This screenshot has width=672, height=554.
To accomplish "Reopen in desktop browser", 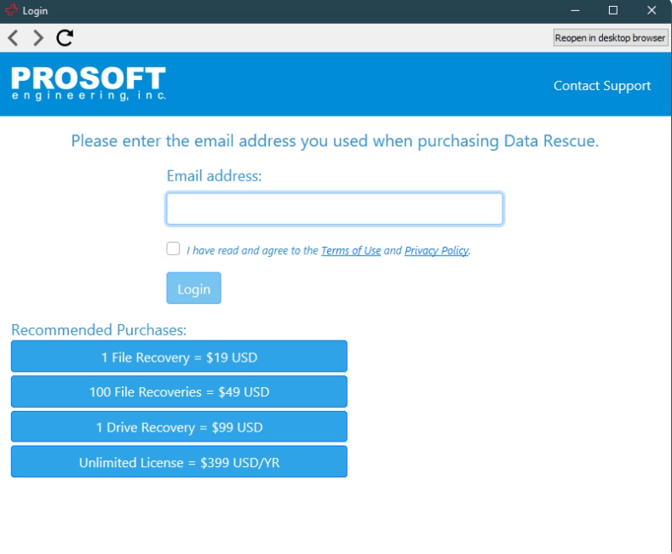I will click(x=610, y=37).
